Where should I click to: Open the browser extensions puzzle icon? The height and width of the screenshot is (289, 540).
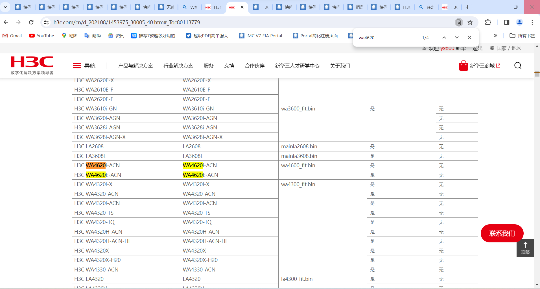point(488,22)
